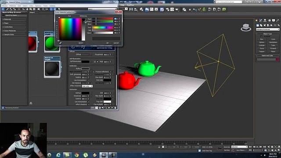Screen dimensions: 281x158
Task: Open Render Setup from main toolbar
Action: (x=167, y=9)
